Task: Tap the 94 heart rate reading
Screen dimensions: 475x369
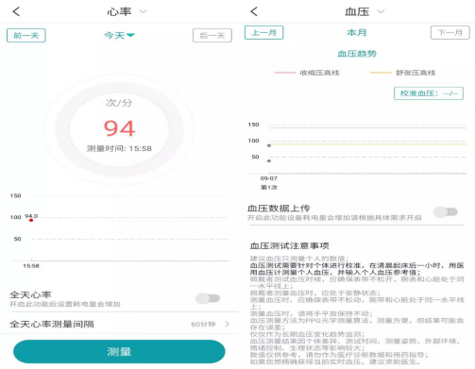Action: (x=119, y=128)
